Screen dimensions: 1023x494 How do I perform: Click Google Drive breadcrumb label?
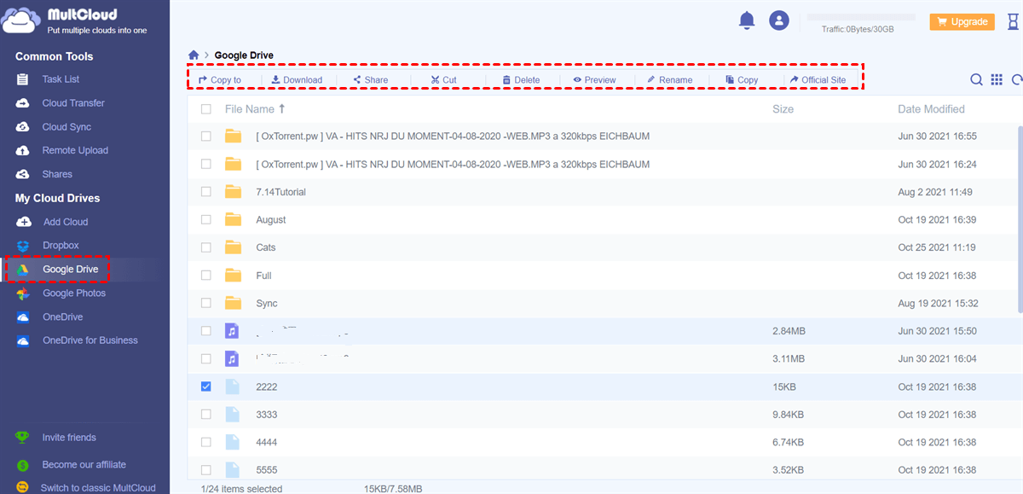[244, 55]
